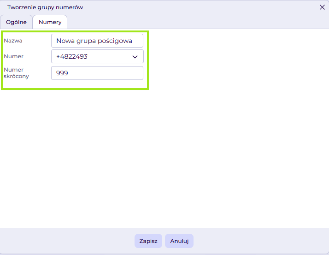The width and height of the screenshot is (329, 255).
Task: Click the Tworzenie grupy numerów title text
Action: (x=45, y=7)
